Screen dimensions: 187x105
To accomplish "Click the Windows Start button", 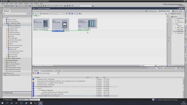I will (x=2, y=103).
